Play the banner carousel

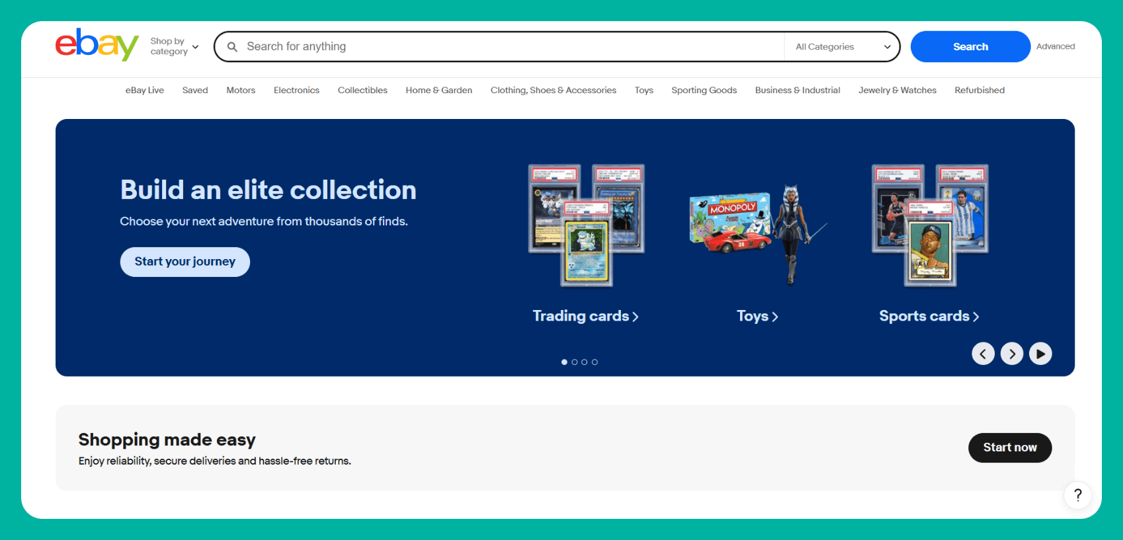(1040, 354)
